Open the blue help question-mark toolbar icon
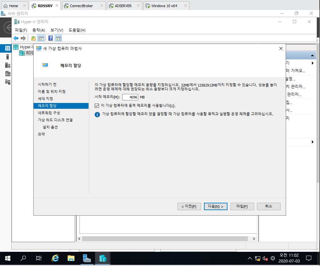Image resolution: width=320 pixels, height=266 pixels. click(x=51, y=38)
